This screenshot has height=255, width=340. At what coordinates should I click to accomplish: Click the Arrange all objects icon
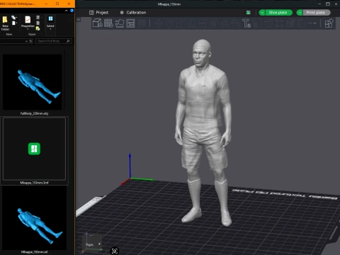pyautogui.click(x=130, y=23)
